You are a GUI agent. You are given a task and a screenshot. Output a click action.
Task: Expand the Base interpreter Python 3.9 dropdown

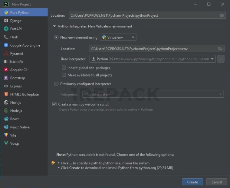[212, 59]
